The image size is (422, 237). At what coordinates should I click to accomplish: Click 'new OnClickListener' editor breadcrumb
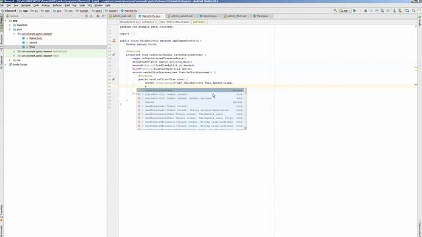click(x=175, y=22)
